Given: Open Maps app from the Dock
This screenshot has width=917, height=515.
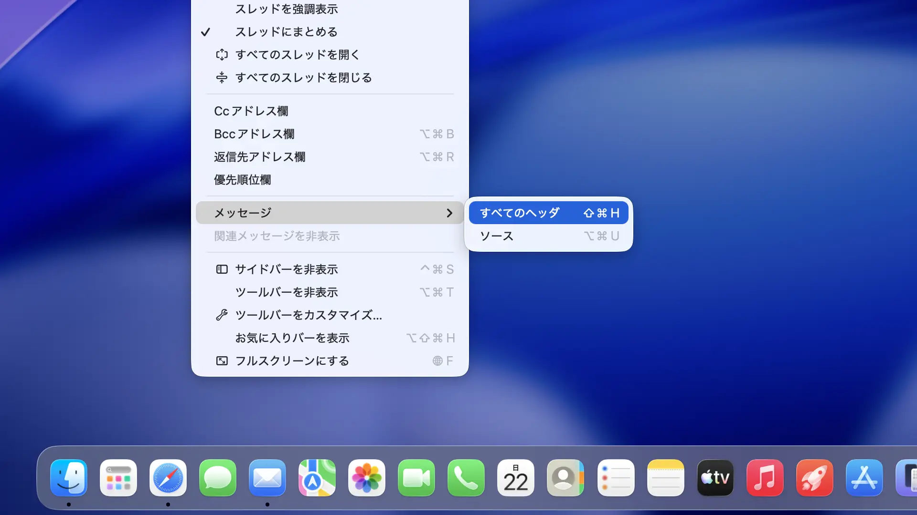Looking at the screenshot, I should [x=317, y=478].
